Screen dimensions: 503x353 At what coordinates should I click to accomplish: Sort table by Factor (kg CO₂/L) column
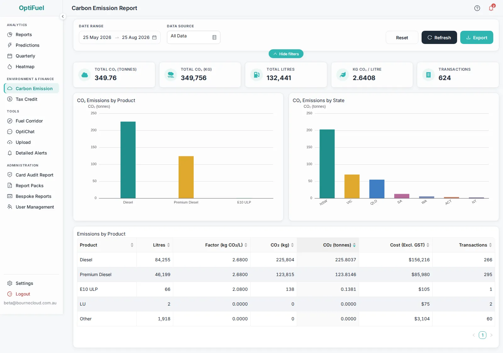(x=212, y=245)
